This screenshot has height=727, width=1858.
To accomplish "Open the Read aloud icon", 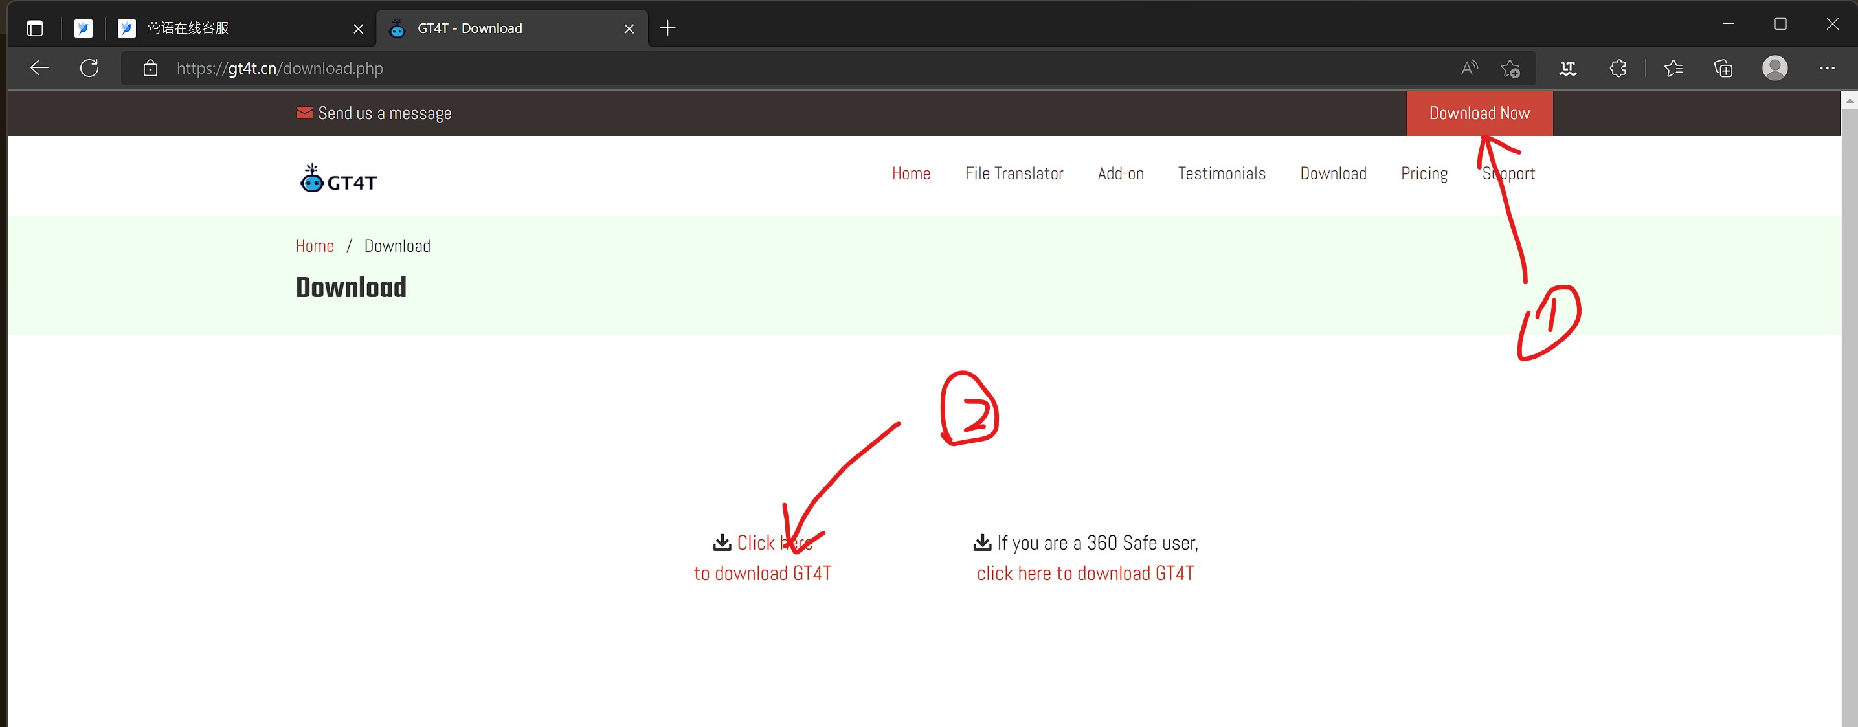I will pos(1468,68).
